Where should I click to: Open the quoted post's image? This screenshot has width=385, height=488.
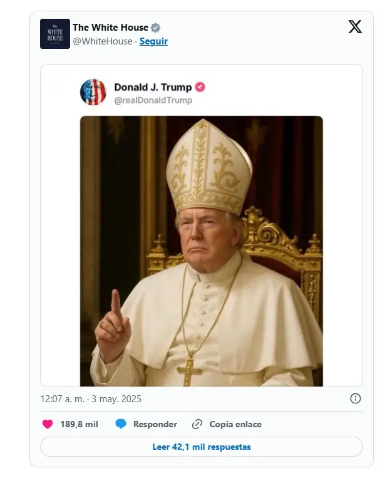202,251
